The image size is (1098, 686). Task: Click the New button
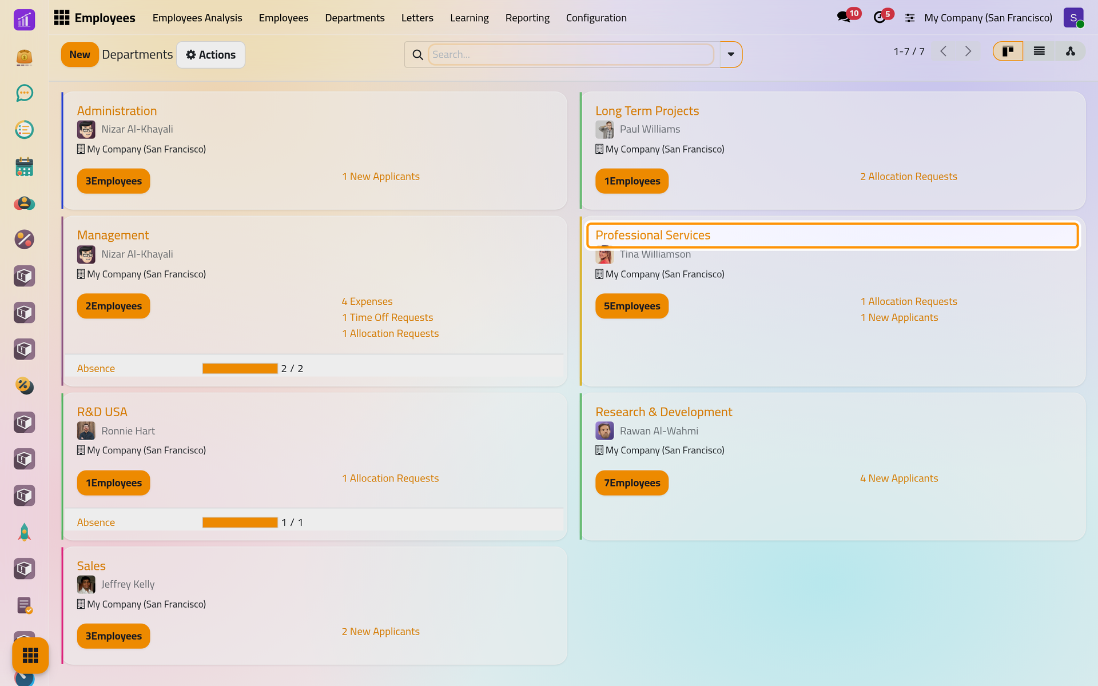(79, 55)
